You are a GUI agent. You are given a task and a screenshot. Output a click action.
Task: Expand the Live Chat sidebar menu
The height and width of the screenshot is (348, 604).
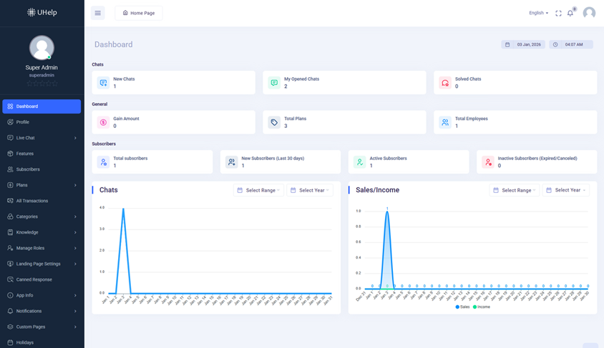[x=42, y=138]
